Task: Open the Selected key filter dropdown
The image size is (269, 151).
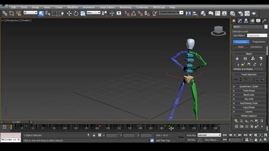Action: coord(209,135)
